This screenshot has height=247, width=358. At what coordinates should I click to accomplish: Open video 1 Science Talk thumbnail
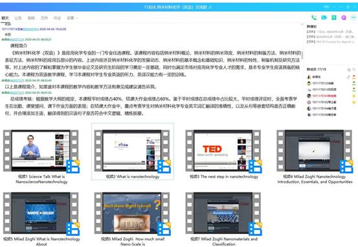pos(41,150)
